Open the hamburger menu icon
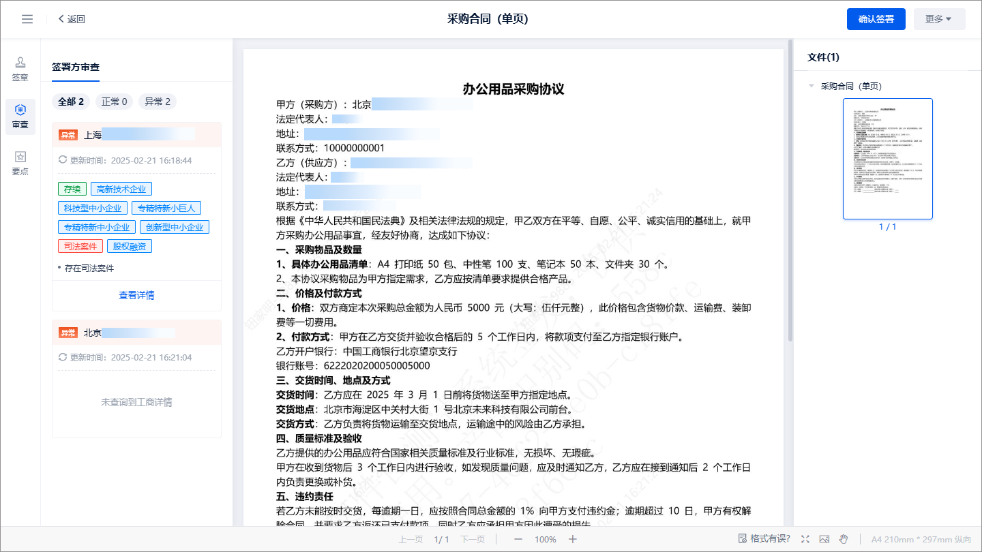Screen dimensions: 982x552 coord(27,19)
